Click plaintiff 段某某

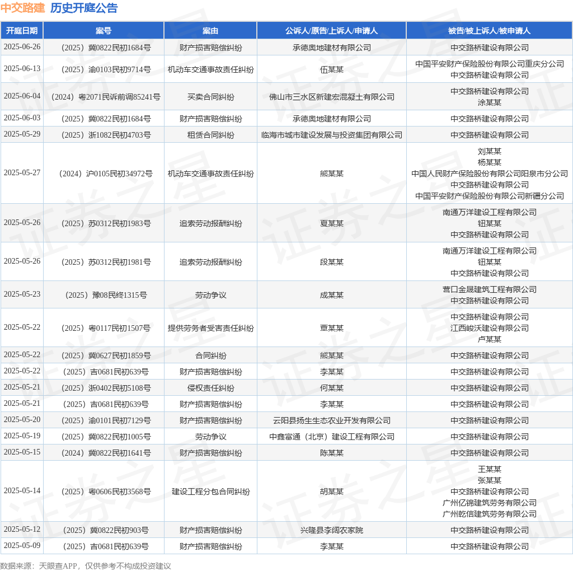(x=331, y=262)
